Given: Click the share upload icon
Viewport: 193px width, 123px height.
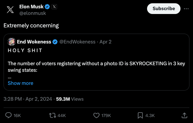Looking at the screenshot, I should point(184,115).
